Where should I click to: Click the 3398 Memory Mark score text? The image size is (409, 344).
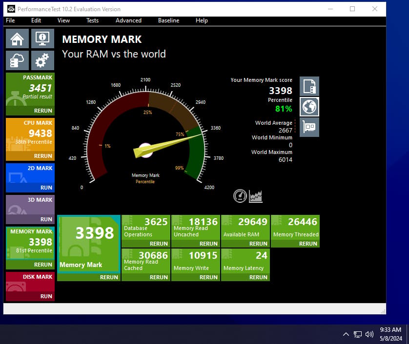point(281,91)
